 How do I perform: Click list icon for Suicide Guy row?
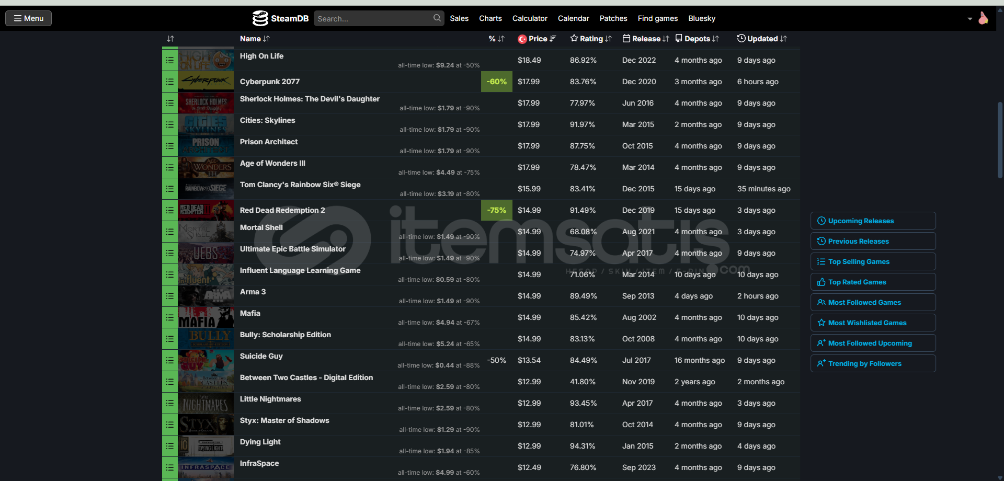point(170,360)
